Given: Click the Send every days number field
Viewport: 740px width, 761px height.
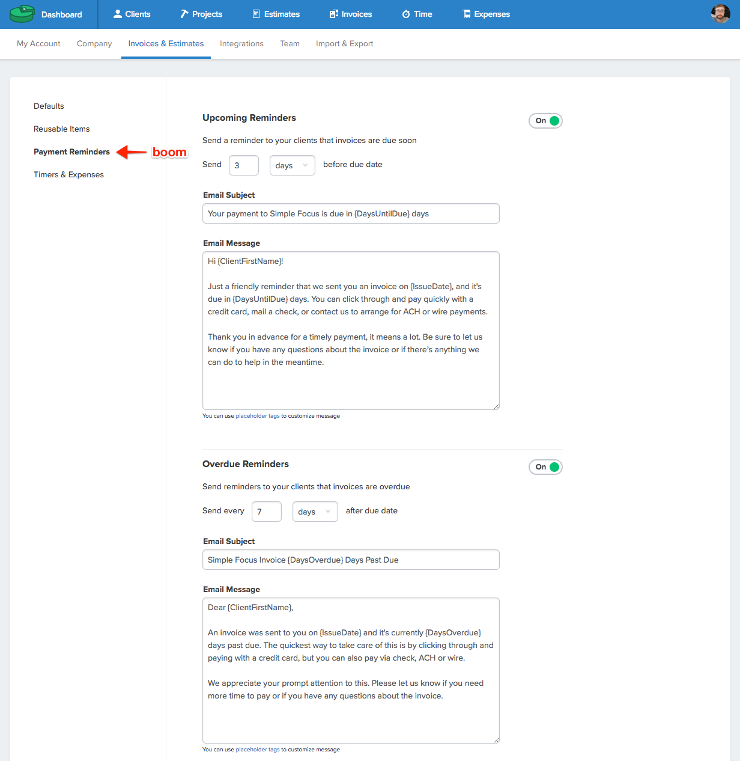Looking at the screenshot, I should (x=267, y=512).
